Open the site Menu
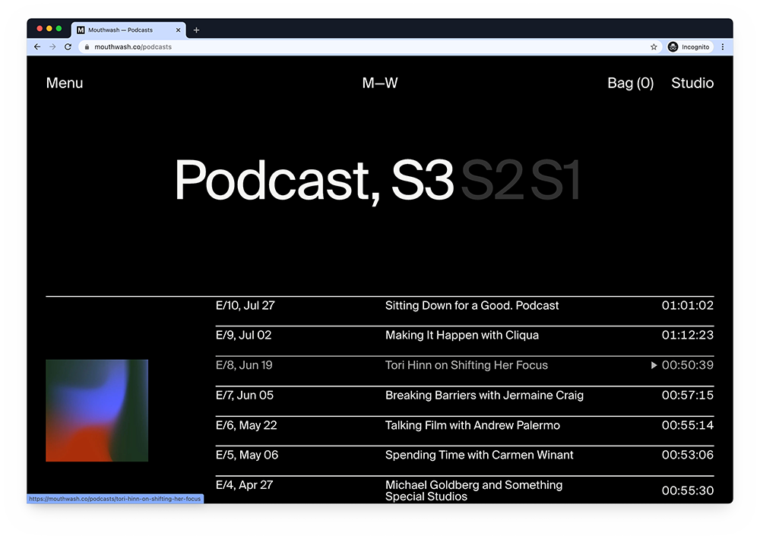760x539 pixels. pyautogui.click(x=65, y=84)
